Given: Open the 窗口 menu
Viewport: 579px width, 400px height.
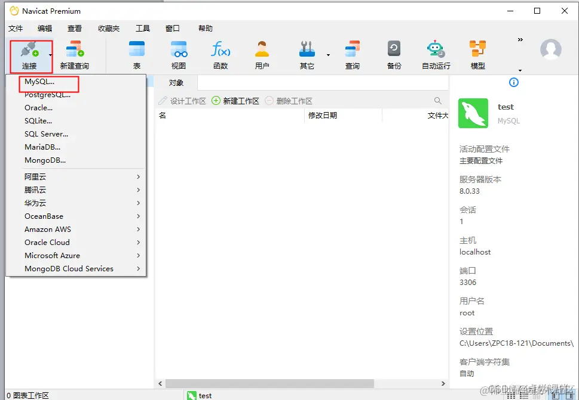Looking at the screenshot, I should [173, 29].
